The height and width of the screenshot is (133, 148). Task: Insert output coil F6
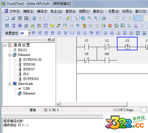66,33
